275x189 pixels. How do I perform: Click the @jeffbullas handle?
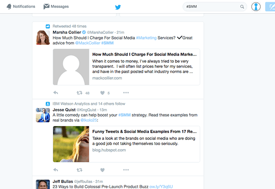83,182
